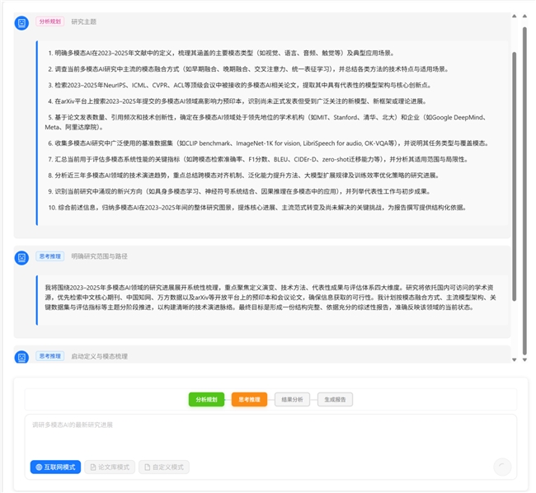Enable 互联网模式 search mode

[x=56, y=467]
